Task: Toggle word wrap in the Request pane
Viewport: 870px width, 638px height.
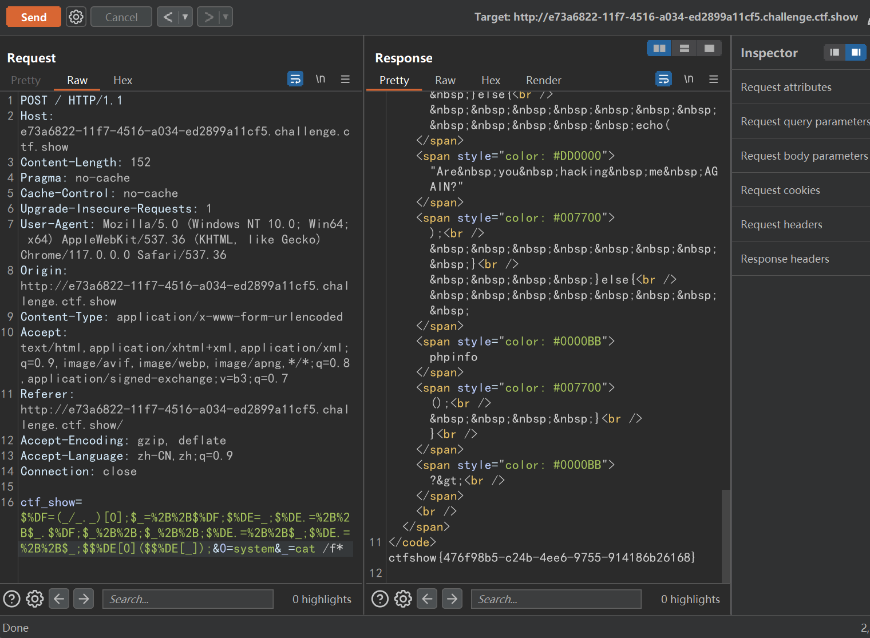Action: click(x=295, y=79)
